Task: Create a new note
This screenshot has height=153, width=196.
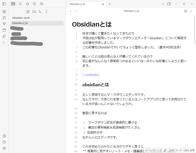Action: point(28,12)
